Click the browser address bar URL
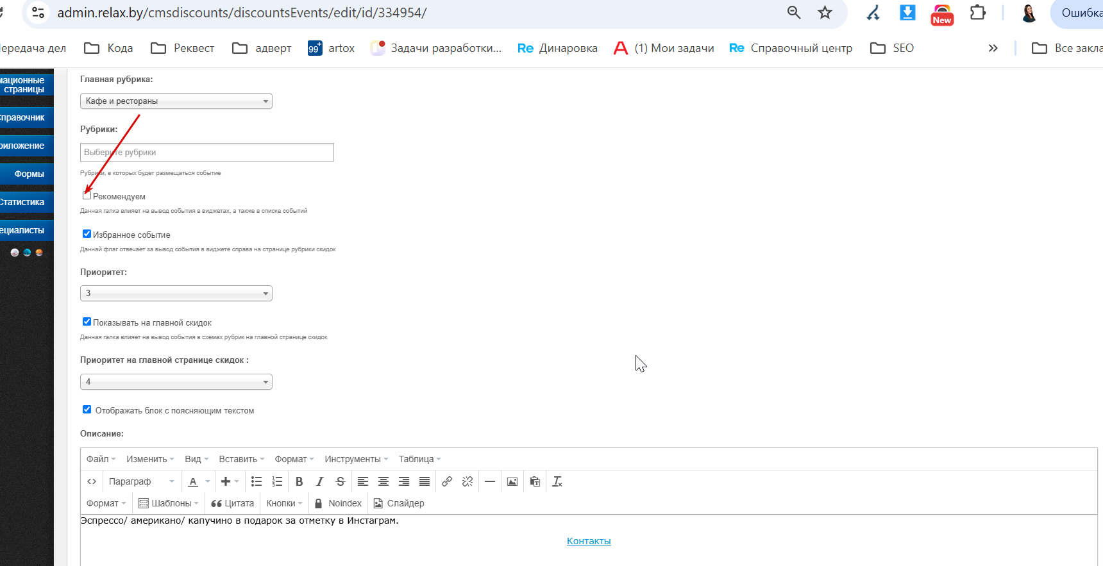1103x566 pixels. click(x=242, y=12)
